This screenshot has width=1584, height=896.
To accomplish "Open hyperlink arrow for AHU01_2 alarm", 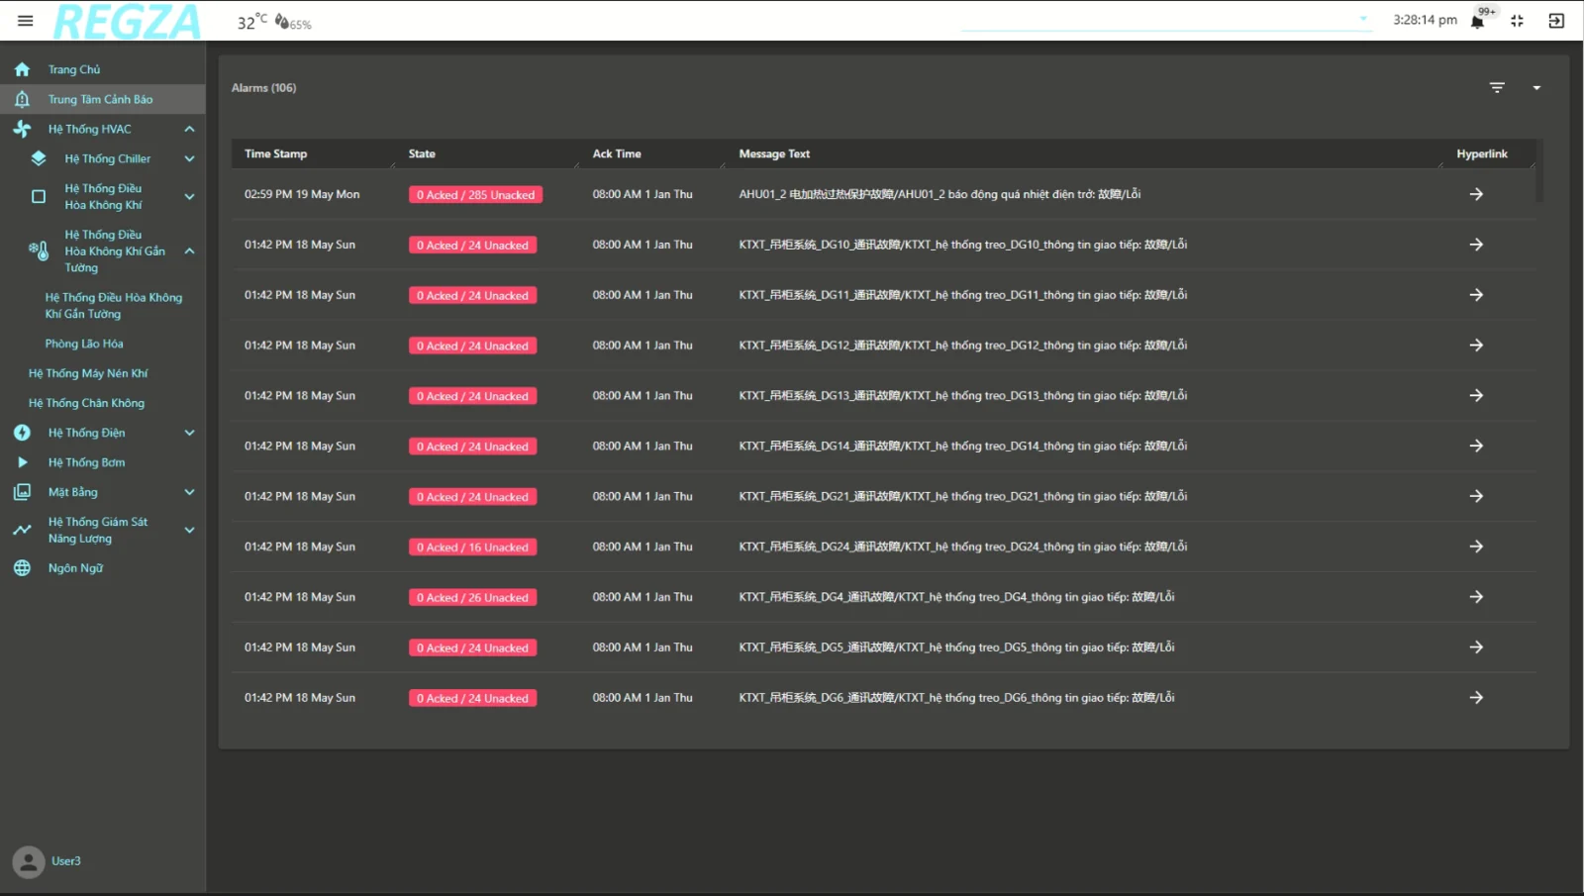I will click(x=1476, y=194).
